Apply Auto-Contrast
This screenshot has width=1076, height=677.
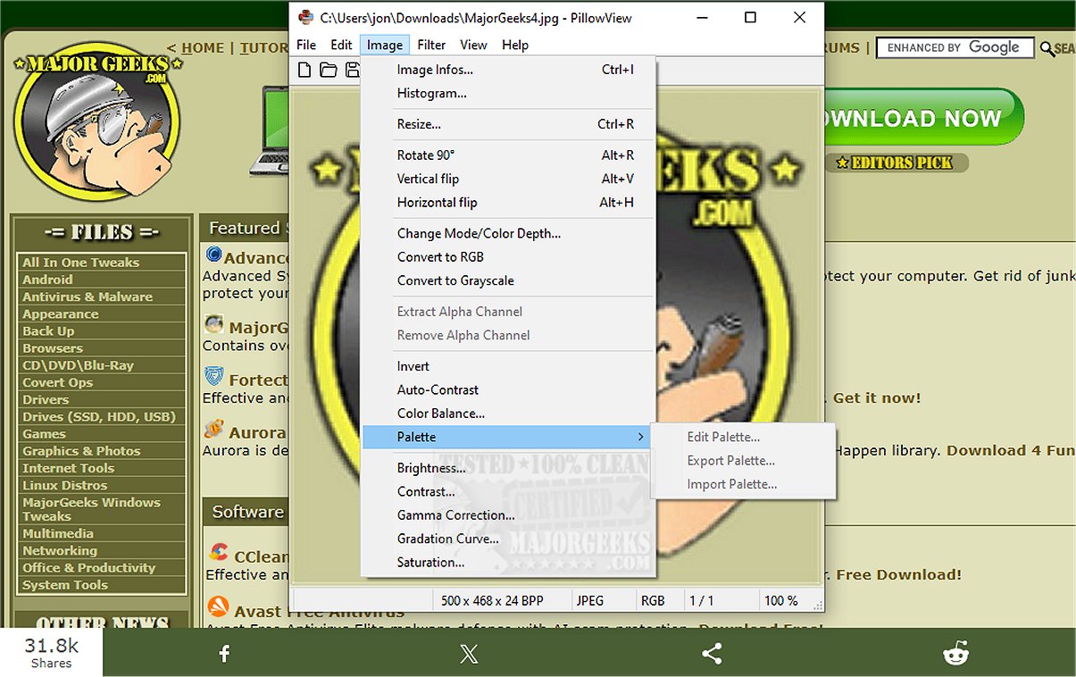point(508,389)
